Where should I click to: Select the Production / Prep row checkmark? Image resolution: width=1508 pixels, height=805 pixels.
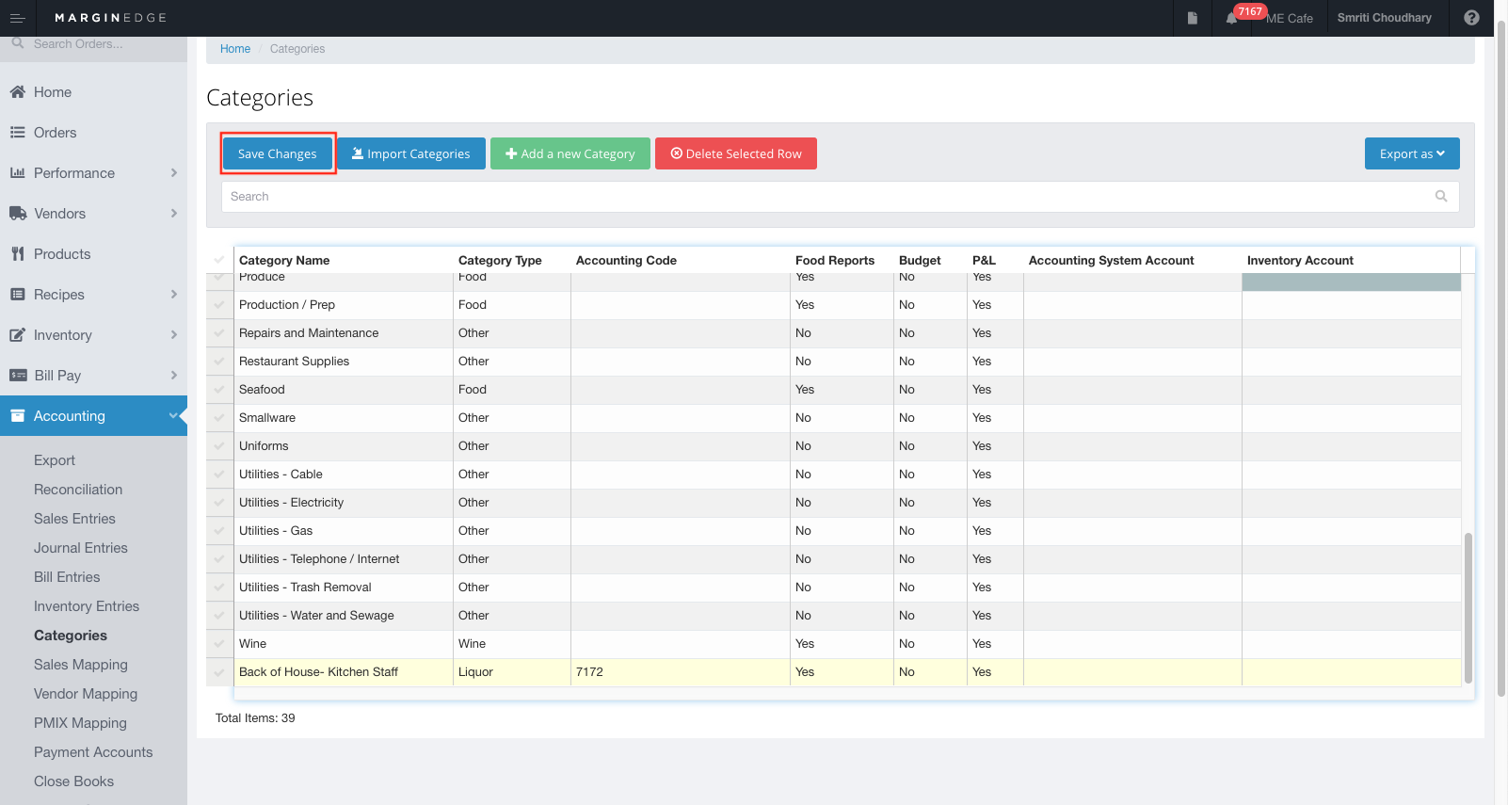tap(219, 305)
